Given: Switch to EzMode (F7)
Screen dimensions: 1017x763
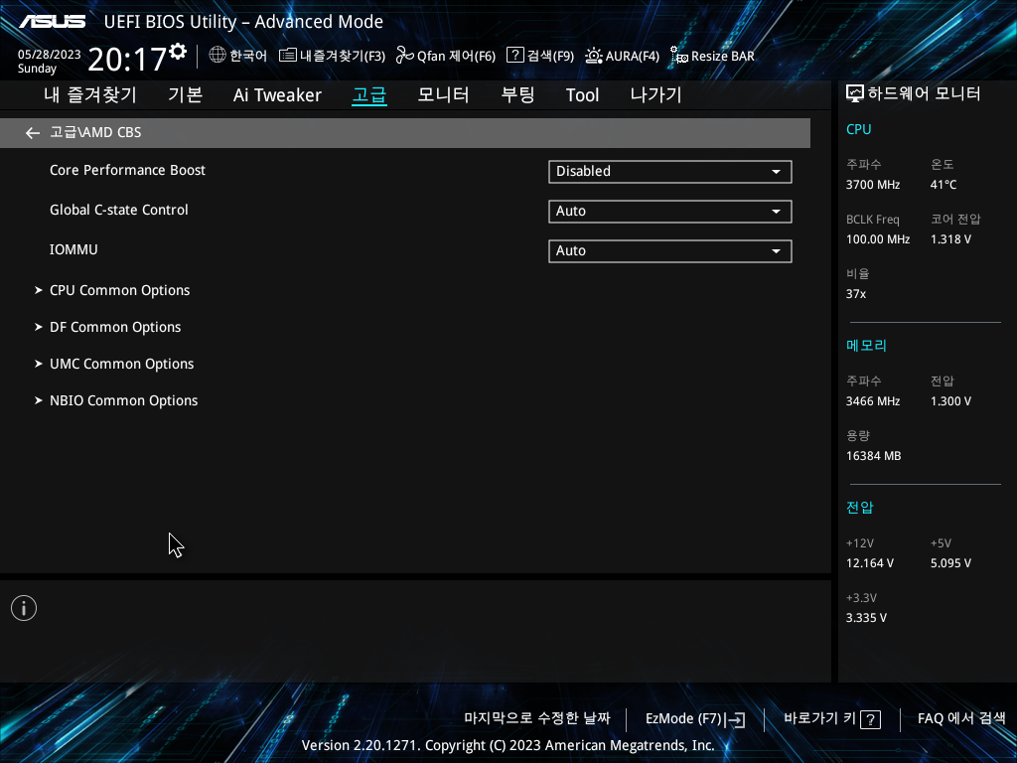Looking at the screenshot, I should pos(683,719).
